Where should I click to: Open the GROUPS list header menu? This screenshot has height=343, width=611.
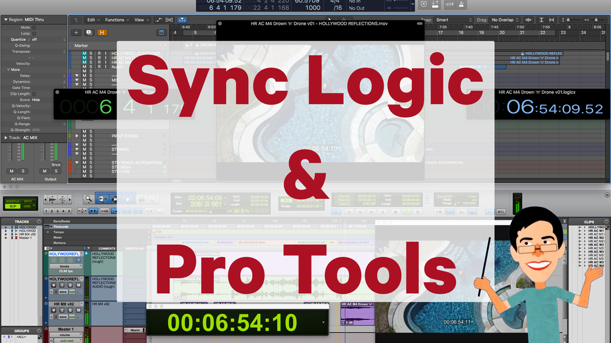click(38, 331)
